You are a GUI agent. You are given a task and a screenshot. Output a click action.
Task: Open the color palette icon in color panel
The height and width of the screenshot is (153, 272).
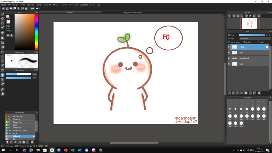8,35
